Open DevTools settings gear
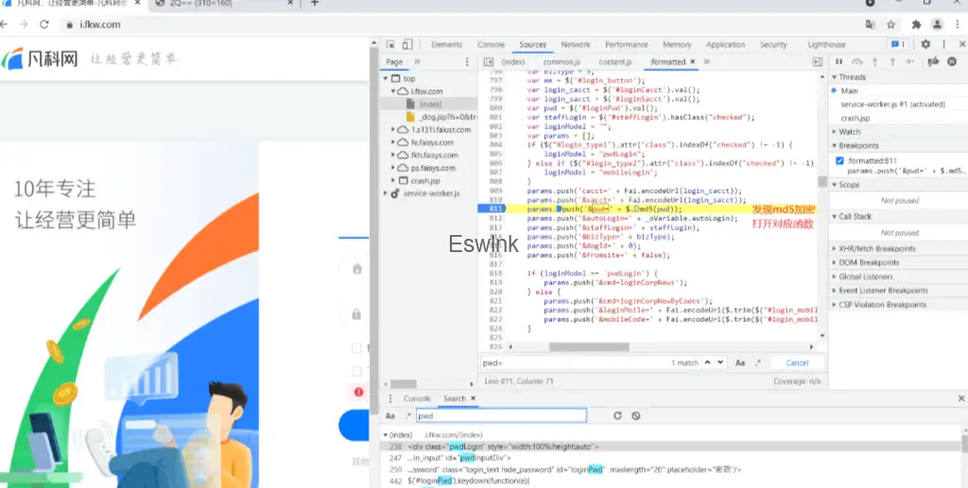This screenshot has height=488, width=968. pos(925,44)
